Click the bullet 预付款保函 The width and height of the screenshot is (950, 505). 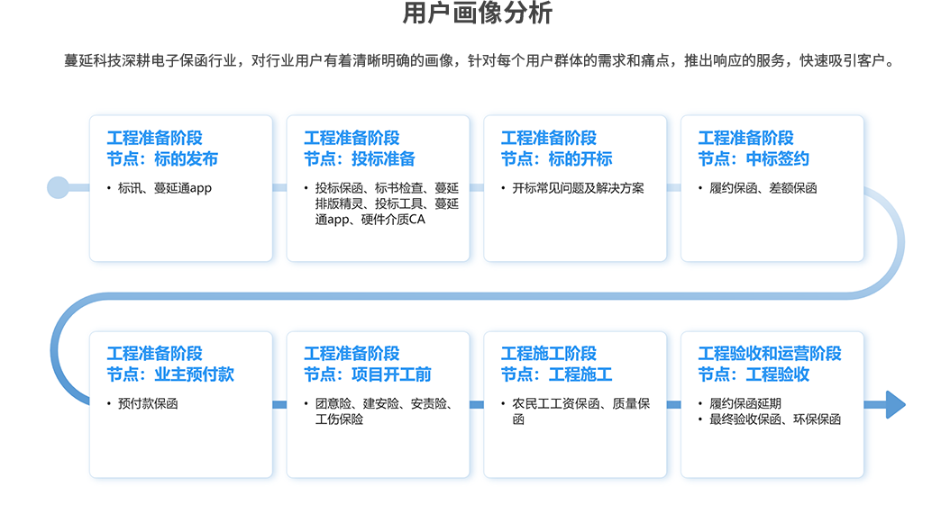click(148, 403)
